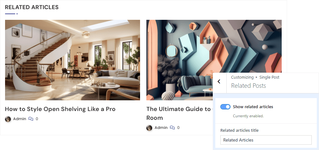Click Admin author name under Open Shelving post

pyautogui.click(x=20, y=119)
